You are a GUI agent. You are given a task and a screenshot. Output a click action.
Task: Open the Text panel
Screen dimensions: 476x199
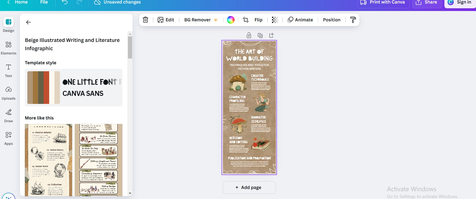9,71
